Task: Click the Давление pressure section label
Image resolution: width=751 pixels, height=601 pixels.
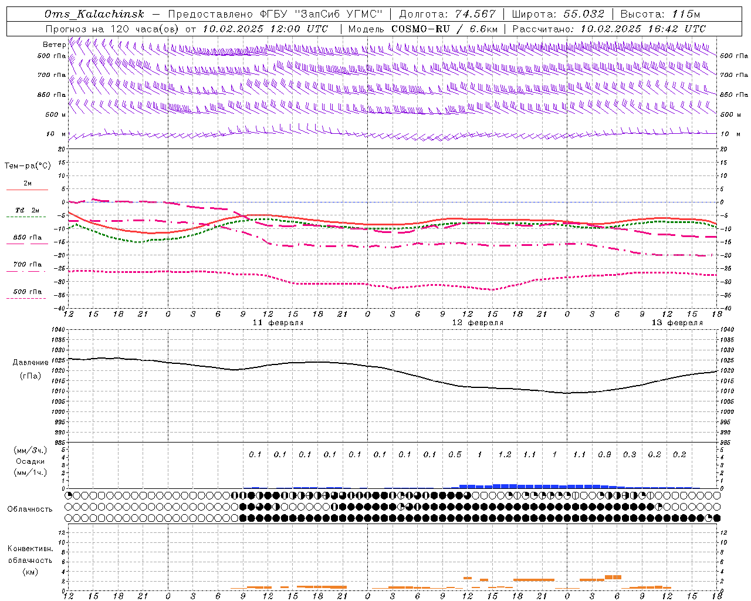Action: click(x=31, y=363)
